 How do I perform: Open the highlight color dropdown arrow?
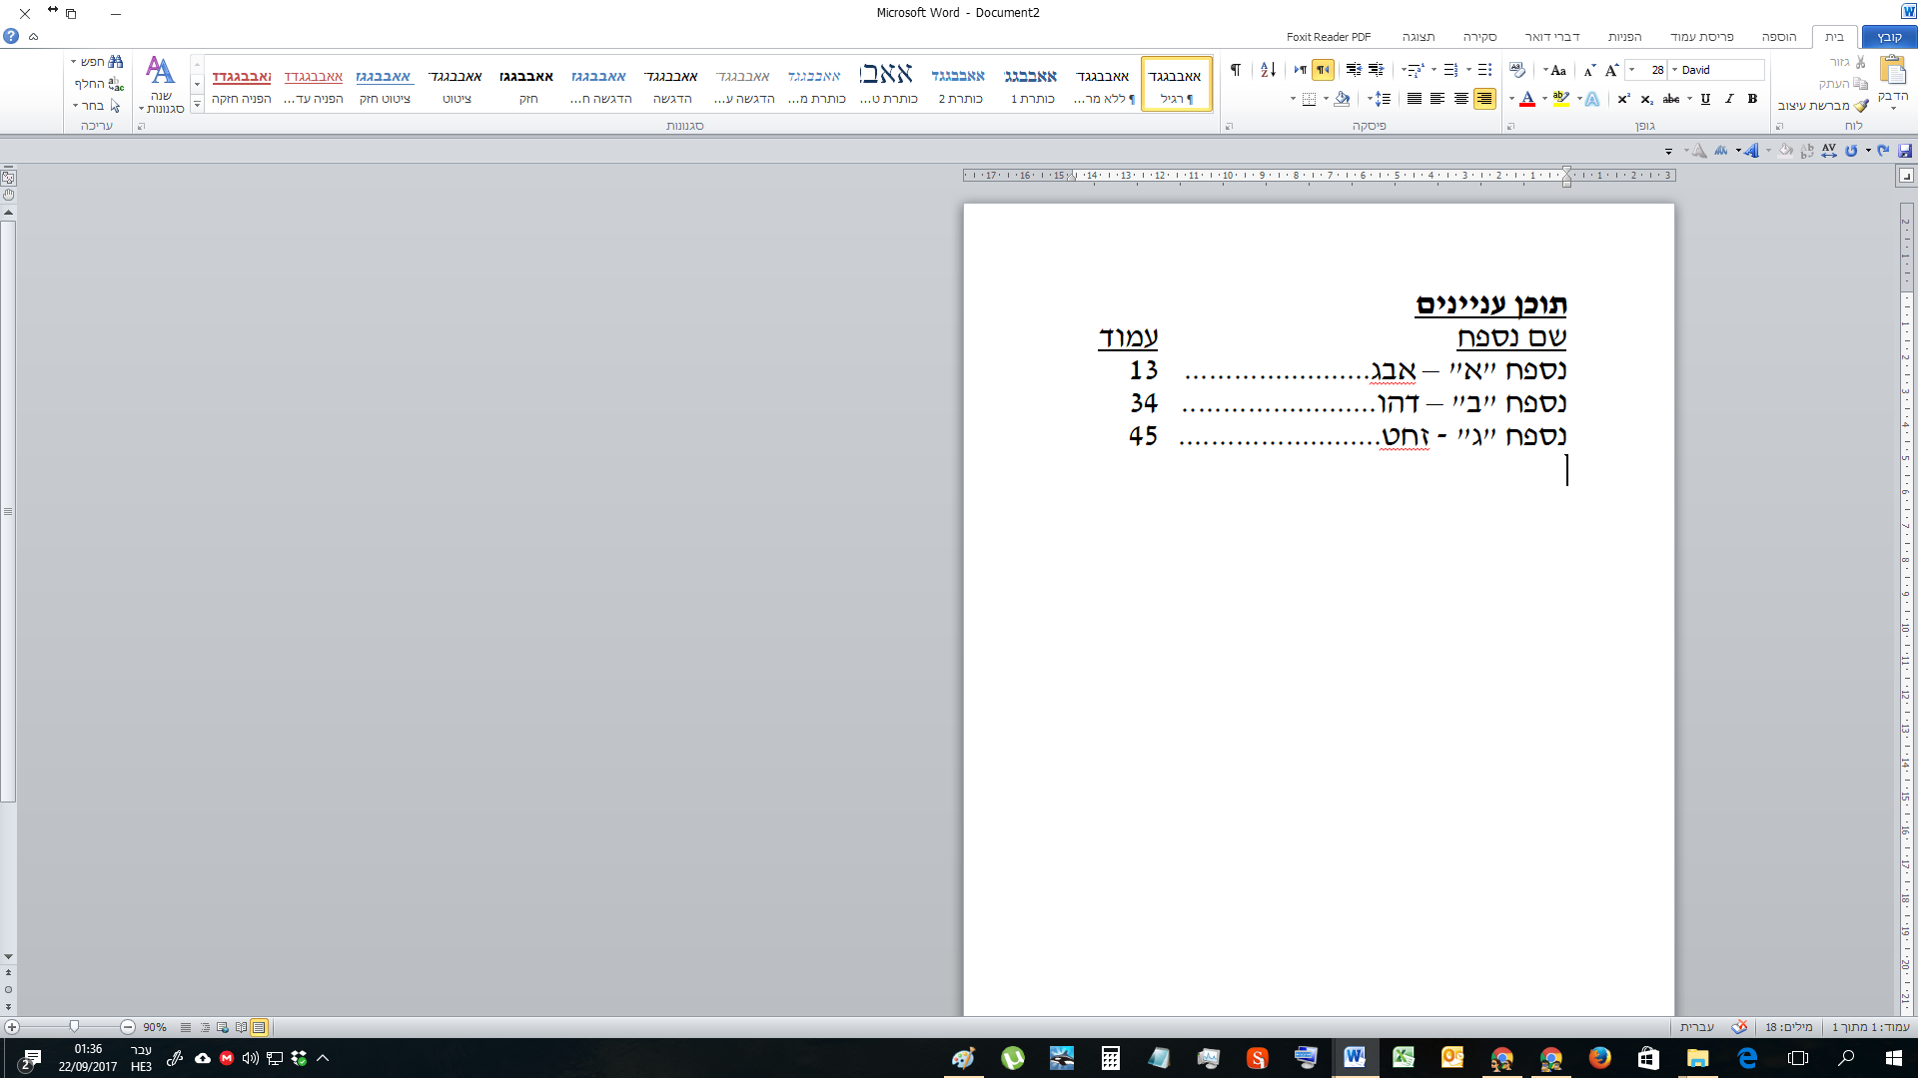(x=1544, y=99)
